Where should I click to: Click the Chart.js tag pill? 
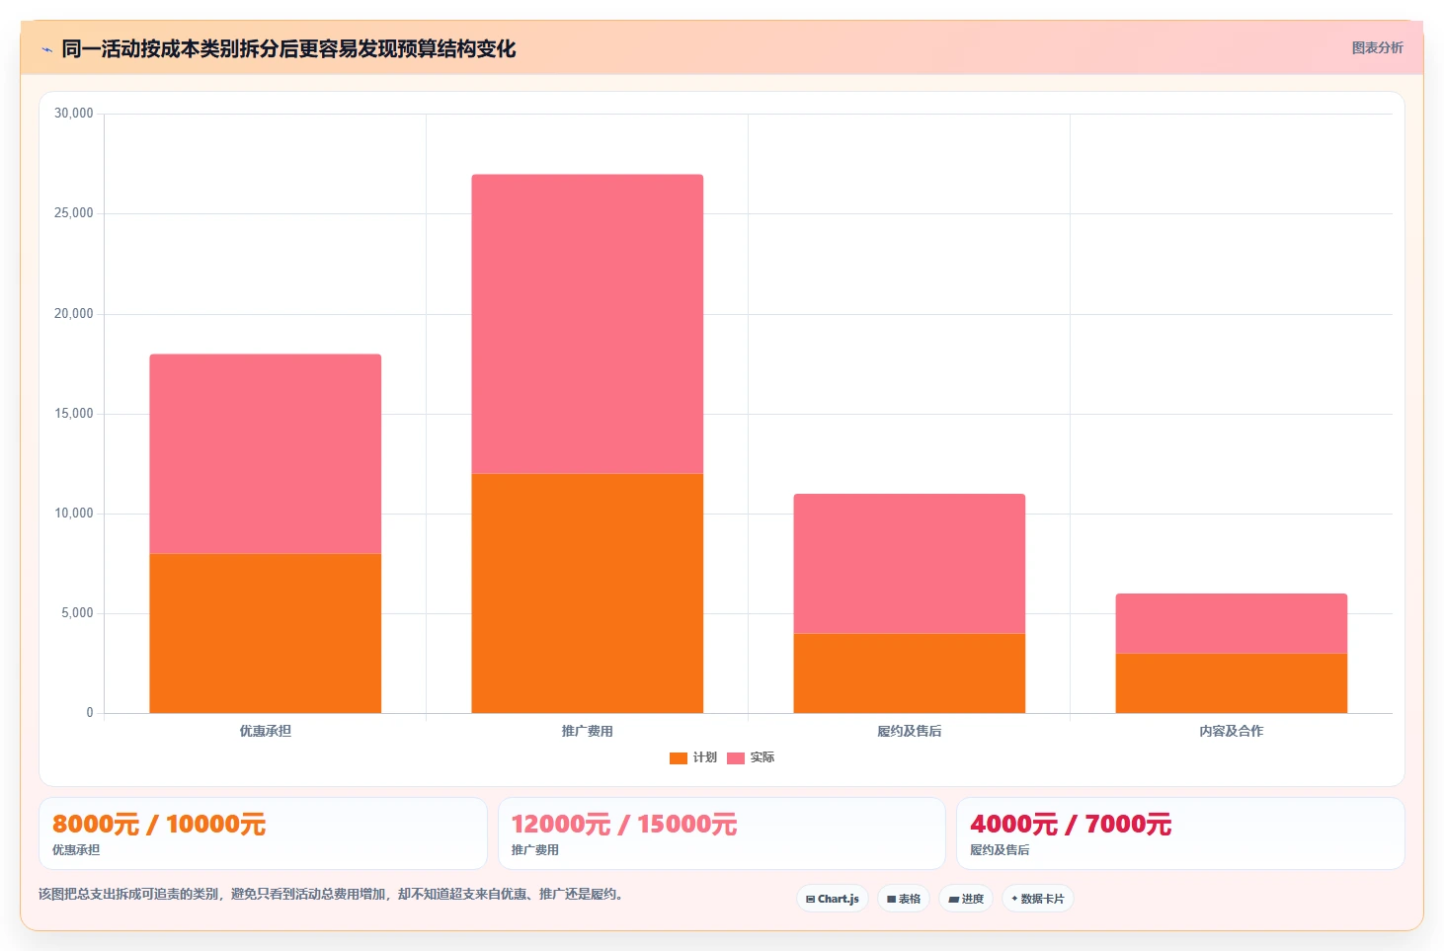click(833, 899)
